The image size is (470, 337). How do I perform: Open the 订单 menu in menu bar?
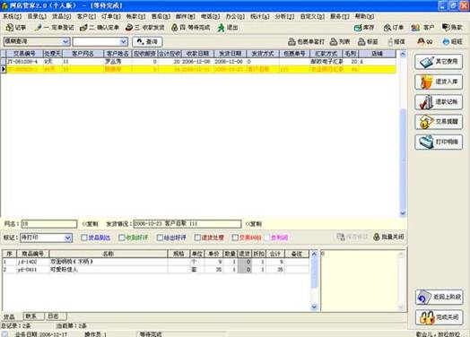coord(111,16)
